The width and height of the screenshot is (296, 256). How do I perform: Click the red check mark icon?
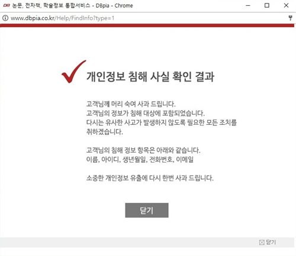74,72
